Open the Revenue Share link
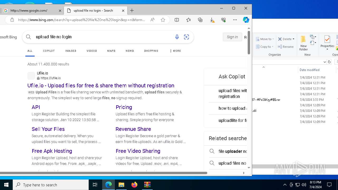The height and width of the screenshot is (190, 338). tap(133, 129)
